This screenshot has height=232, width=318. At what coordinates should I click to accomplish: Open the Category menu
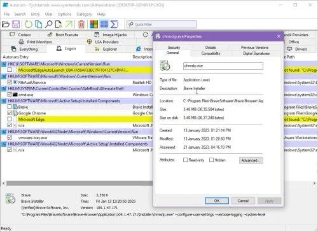[x=84, y=14]
